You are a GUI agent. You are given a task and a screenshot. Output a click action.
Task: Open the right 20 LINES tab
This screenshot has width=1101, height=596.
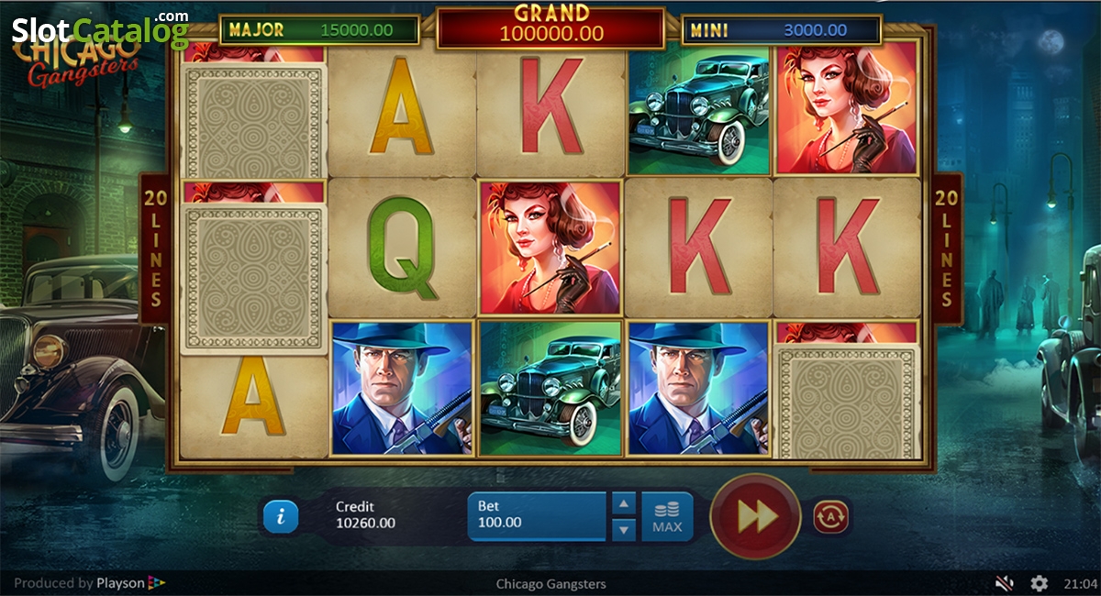pos(947,249)
